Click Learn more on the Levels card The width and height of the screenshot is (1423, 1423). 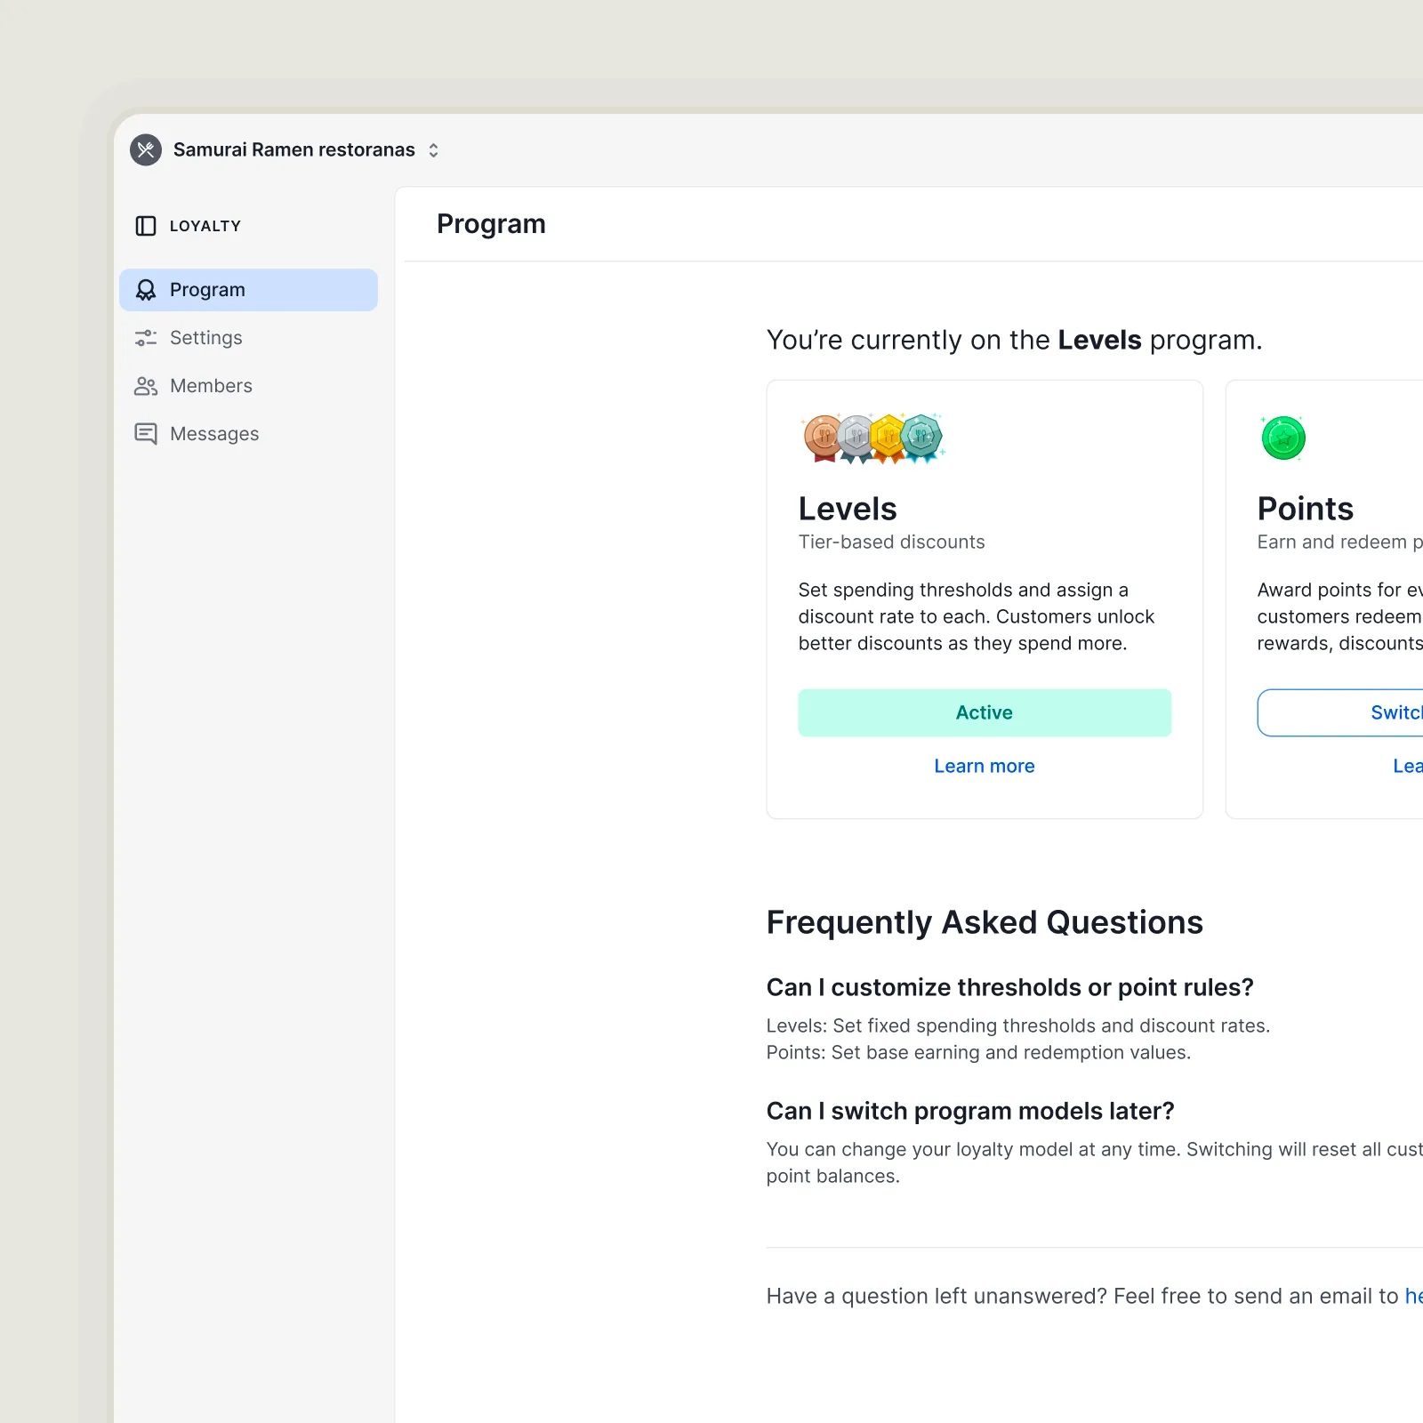[985, 766]
